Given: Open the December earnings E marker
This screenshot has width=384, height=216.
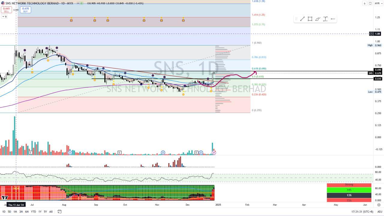Looking at the screenshot, I should (x=196, y=153).
